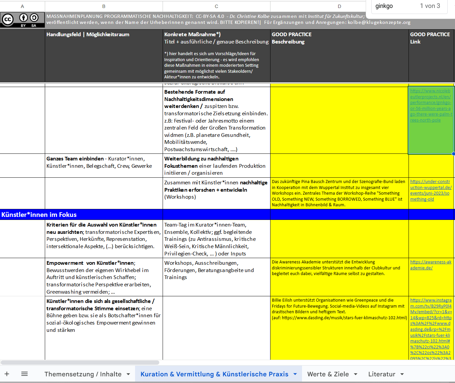The image size is (455, 383).
Task: Click the horizontal scrollbar thumb
Action: tap(80, 362)
